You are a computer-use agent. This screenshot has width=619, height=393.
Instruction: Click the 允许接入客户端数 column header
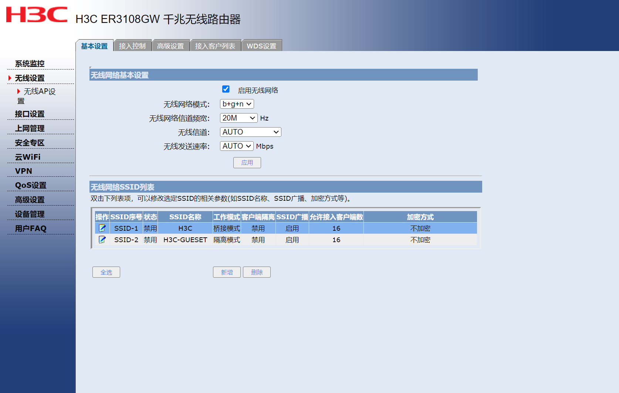point(336,217)
